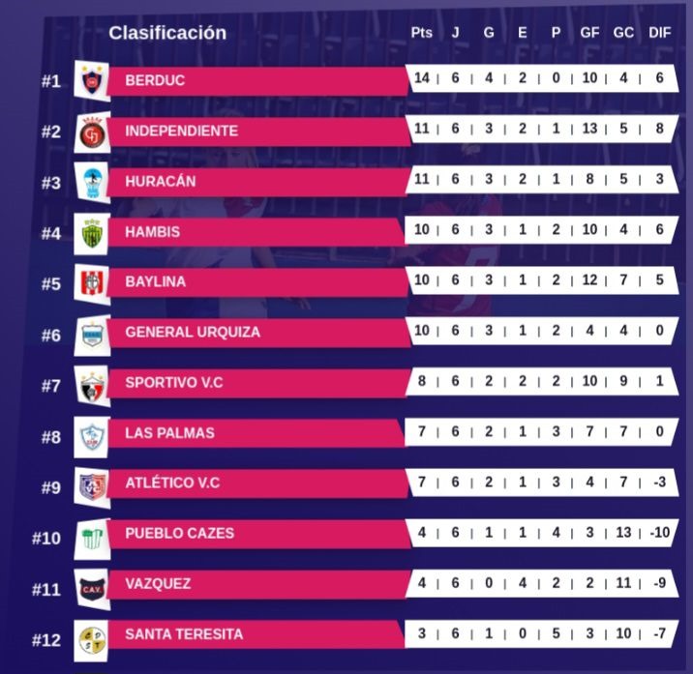The width and height of the screenshot is (693, 674).
Task: Click the General Urquiza team crest icon
Action: [92, 333]
